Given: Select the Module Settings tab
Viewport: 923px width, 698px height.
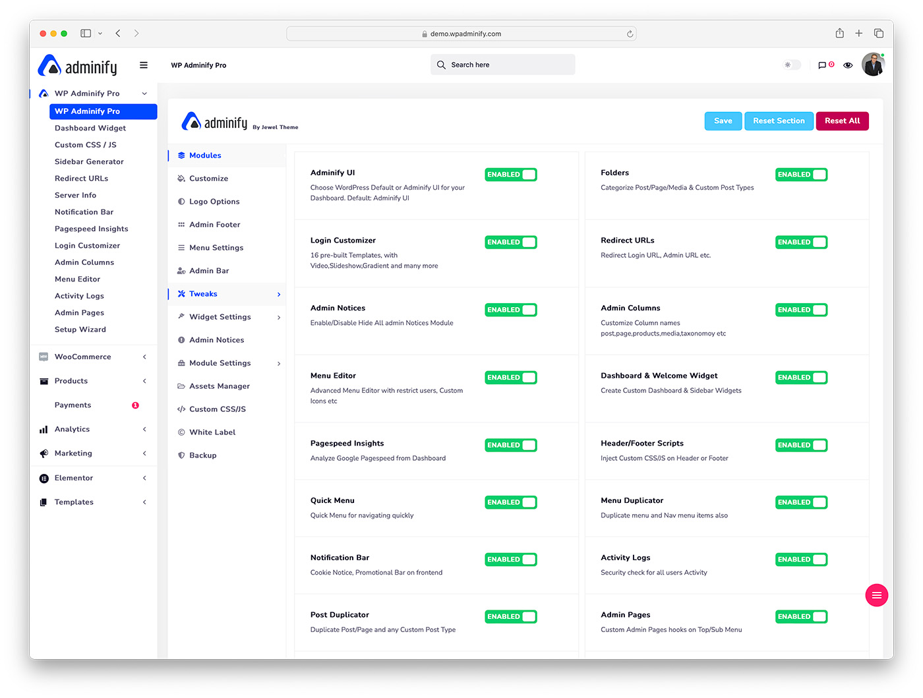Looking at the screenshot, I should (x=227, y=363).
